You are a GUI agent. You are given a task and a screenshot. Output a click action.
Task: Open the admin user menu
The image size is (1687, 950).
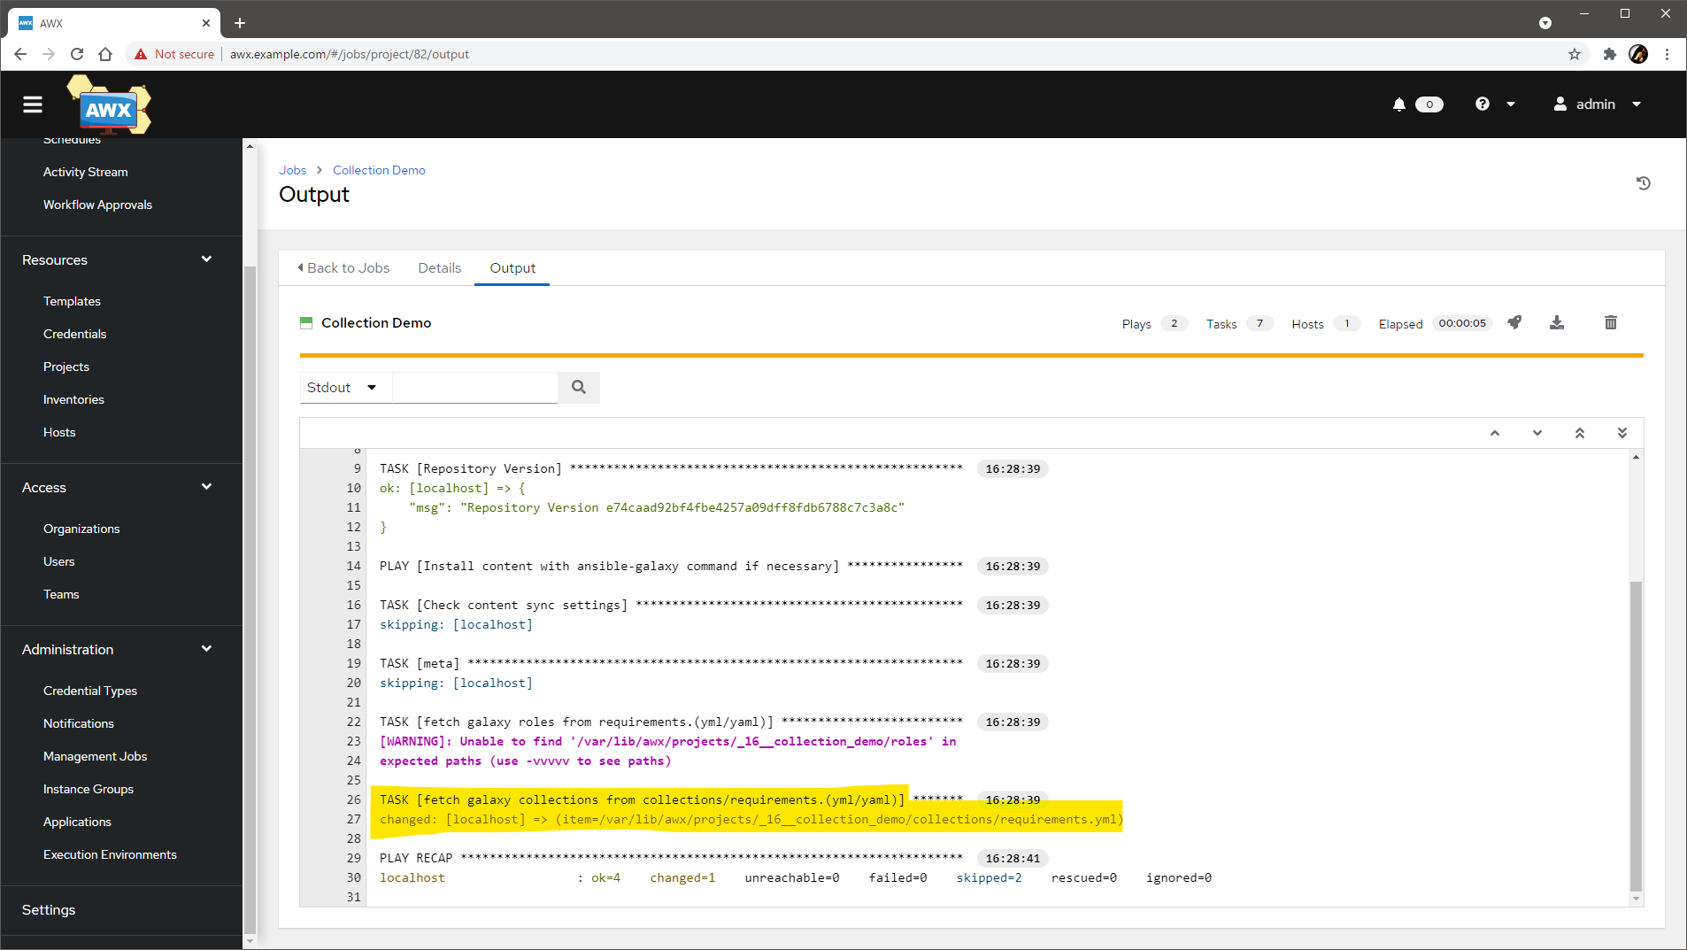(x=1598, y=104)
